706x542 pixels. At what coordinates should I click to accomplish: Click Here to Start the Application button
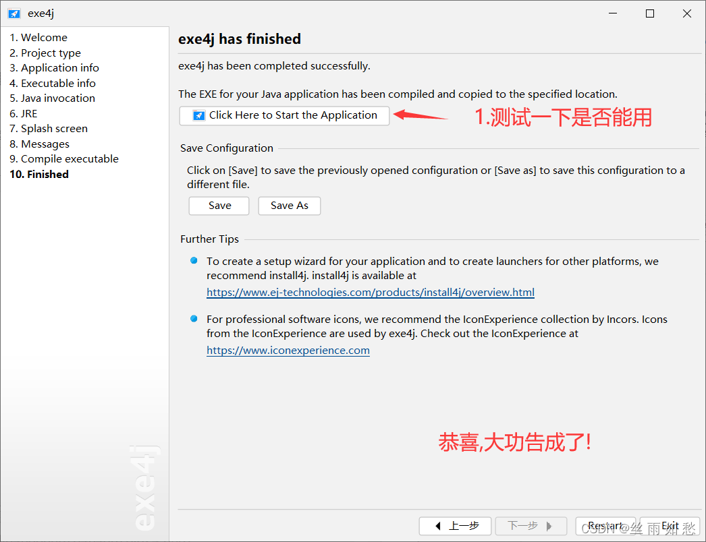point(284,115)
